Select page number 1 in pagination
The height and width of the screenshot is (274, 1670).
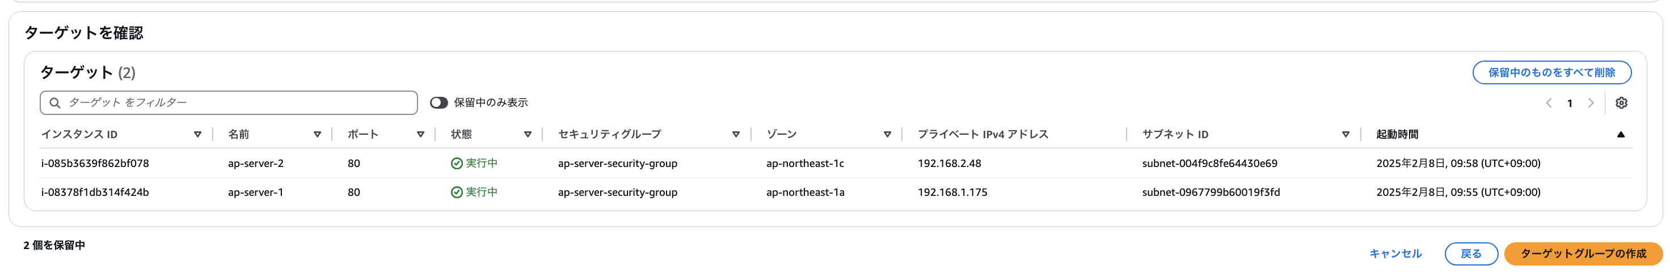point(1570,104)
